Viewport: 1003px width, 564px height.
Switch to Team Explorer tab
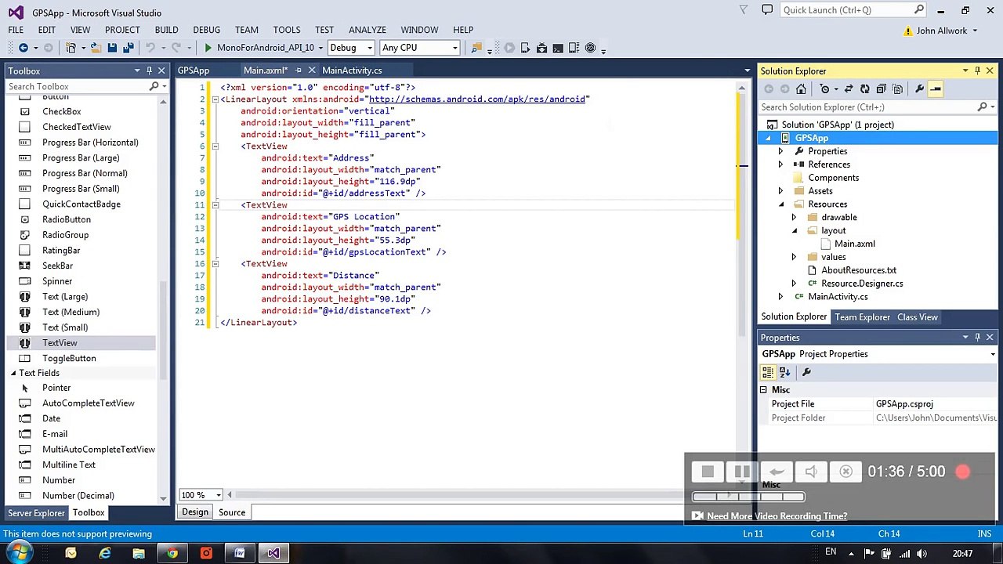tap(862, 317)
